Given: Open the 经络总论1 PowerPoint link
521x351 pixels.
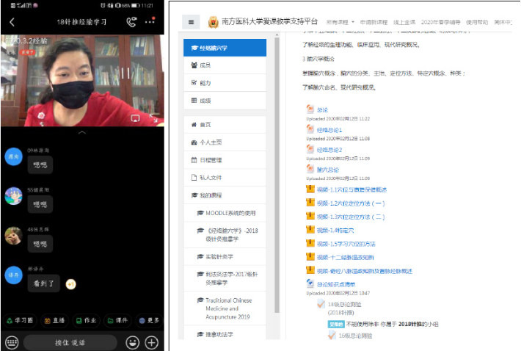Looking at the screenshot, I should [329, 130].
